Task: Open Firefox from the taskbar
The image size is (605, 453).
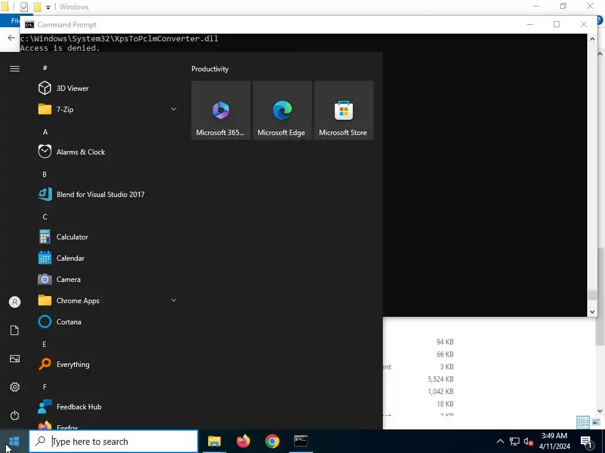Action: pyautogui.click(x=243, y=441)
